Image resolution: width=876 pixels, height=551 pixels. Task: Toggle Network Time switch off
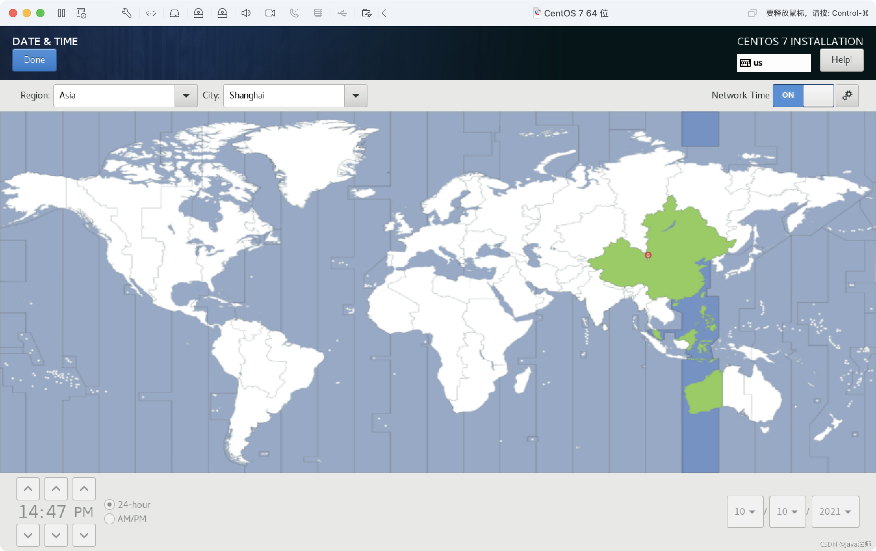[x=803, y=96]
